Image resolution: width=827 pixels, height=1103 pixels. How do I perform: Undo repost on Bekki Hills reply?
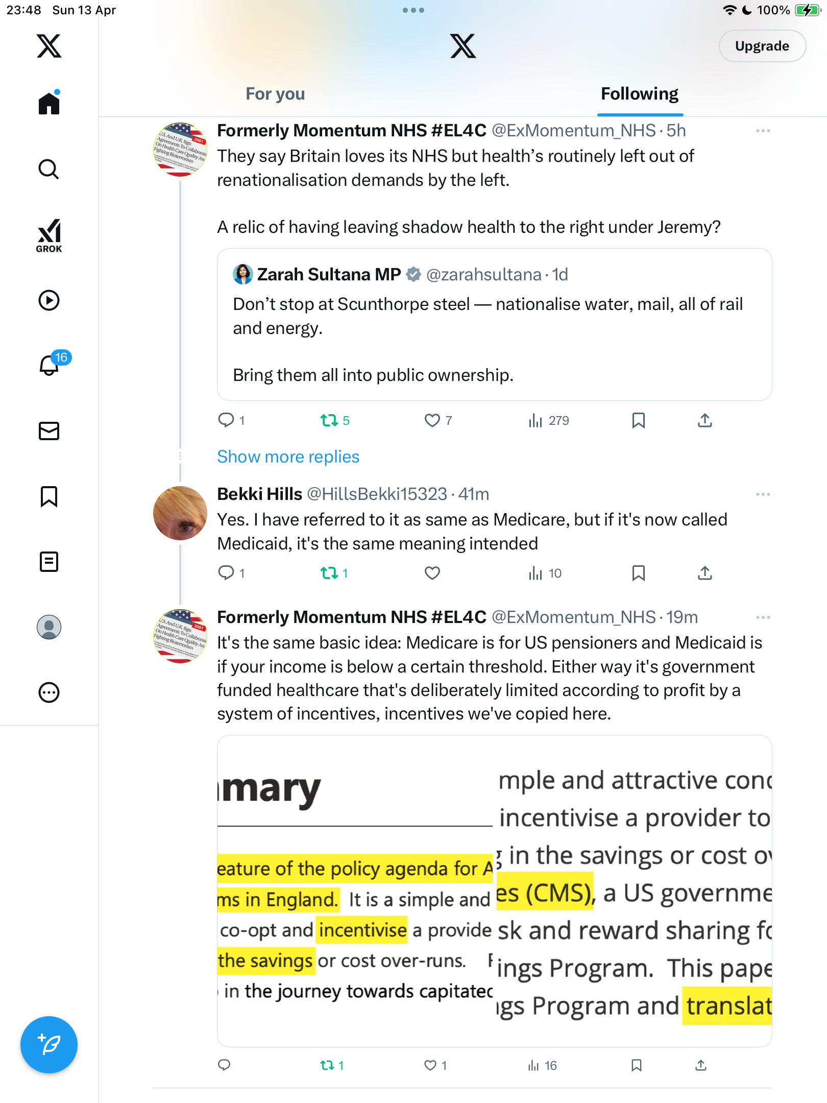coord(329,573)
